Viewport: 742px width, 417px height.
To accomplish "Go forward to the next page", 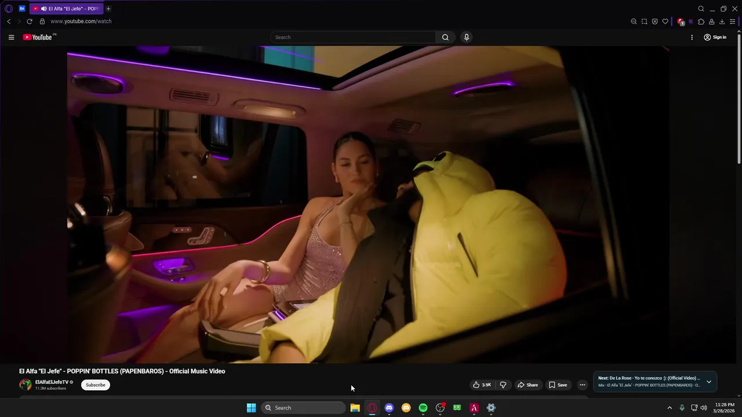I will coord(19,21).
